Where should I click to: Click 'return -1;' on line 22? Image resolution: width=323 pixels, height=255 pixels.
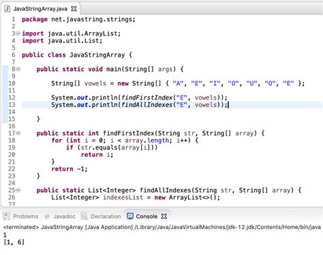pos(70,169)
